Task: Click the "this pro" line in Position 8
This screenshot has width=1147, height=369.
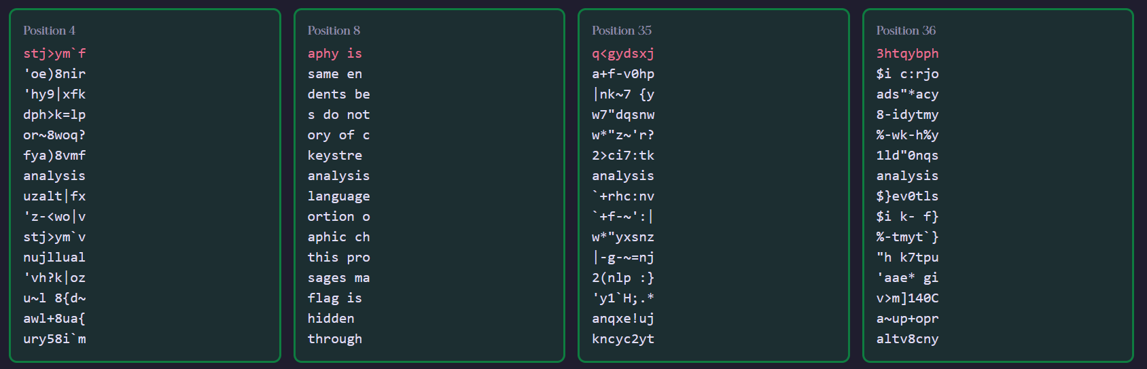Action: tap(338, 258)
